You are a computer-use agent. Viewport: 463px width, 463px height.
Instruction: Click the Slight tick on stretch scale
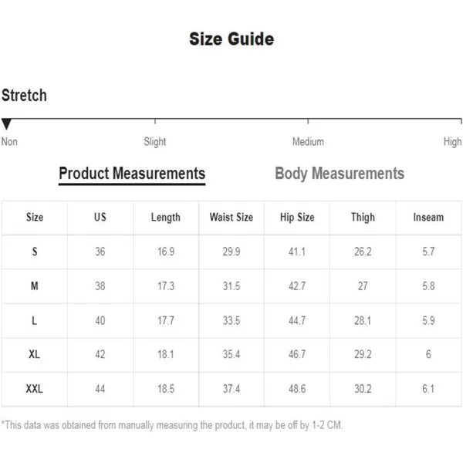155,121
